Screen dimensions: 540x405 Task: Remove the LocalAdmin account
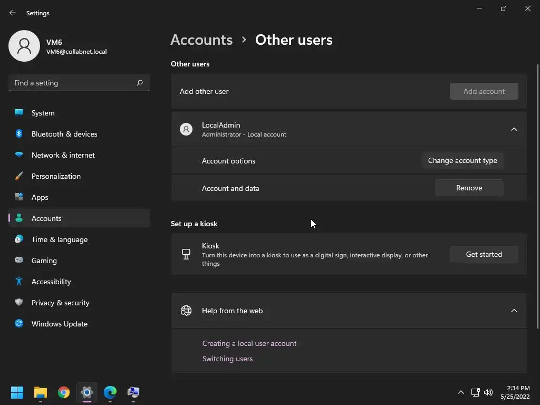click(469, 188)
